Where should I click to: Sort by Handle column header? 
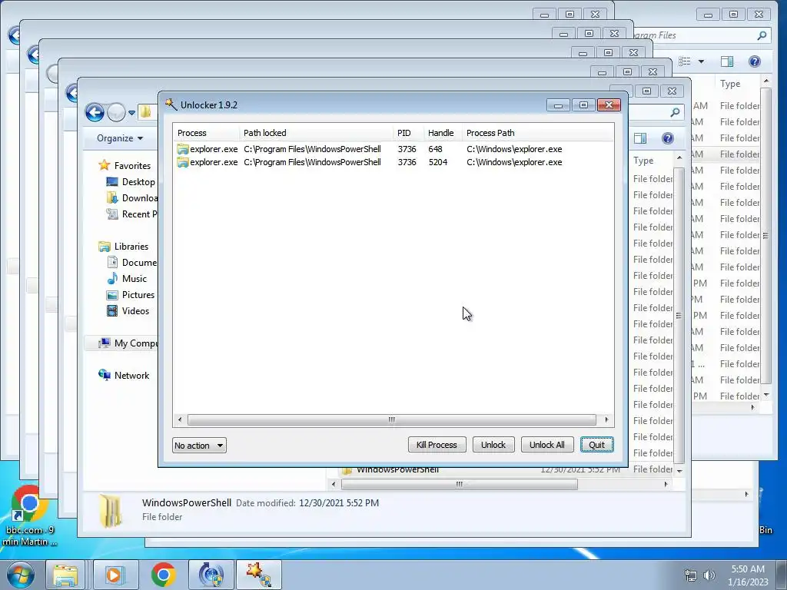[443, 133]
